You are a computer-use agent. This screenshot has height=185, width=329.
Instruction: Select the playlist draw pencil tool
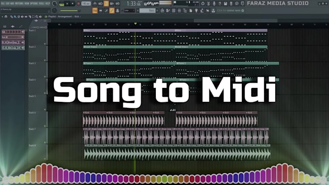point(12,16)
